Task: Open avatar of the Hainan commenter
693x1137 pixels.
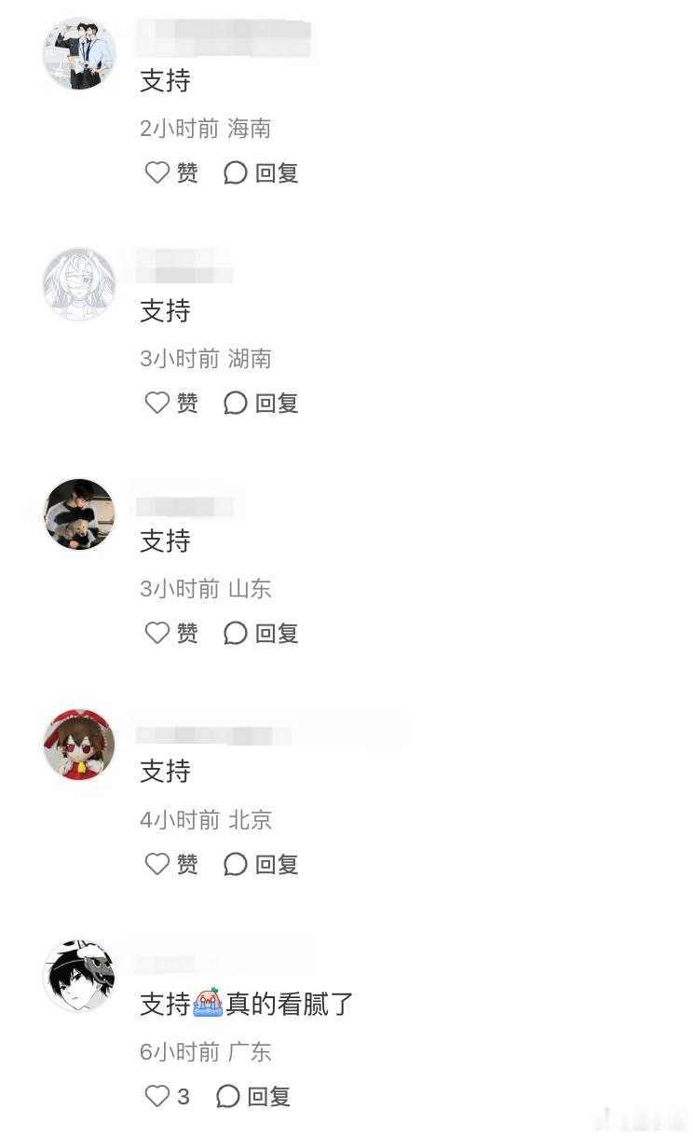Action: [x=79, y=53]
